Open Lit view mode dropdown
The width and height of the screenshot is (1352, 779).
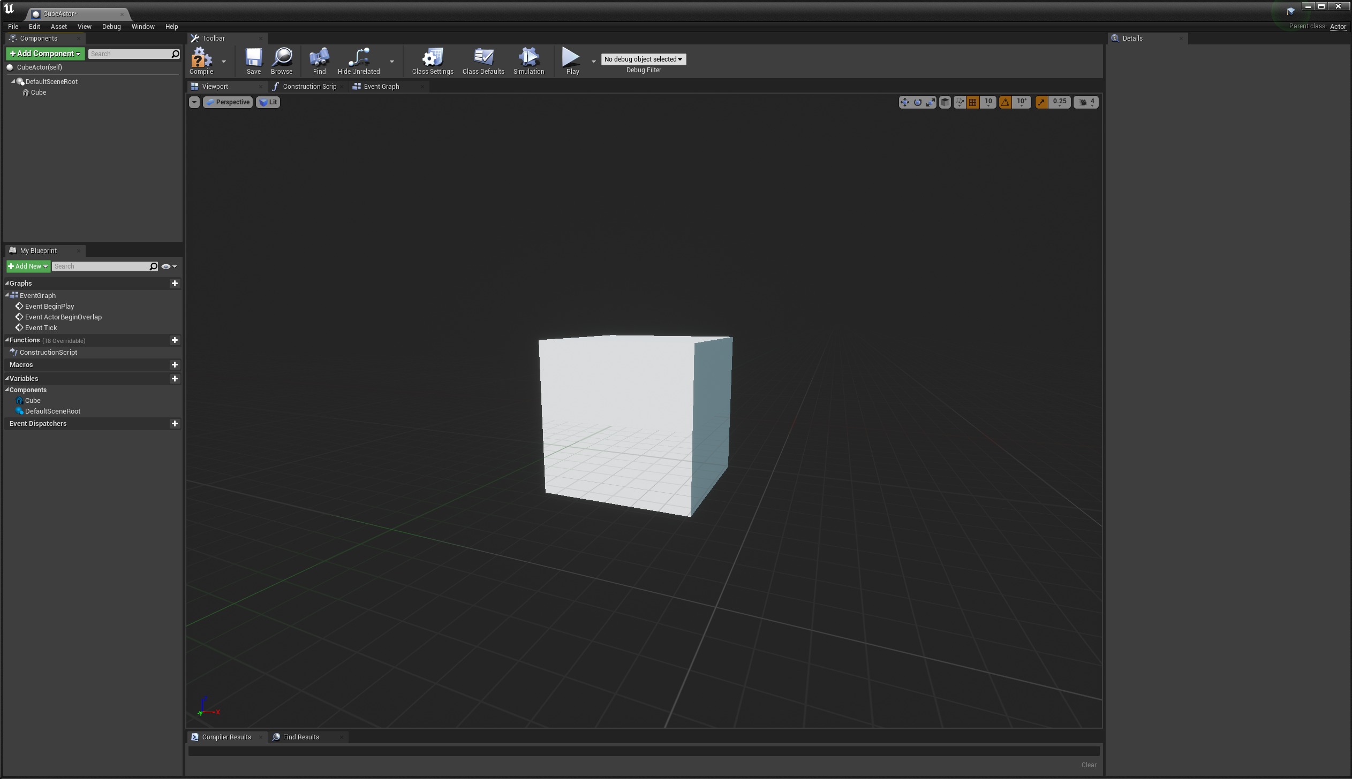pos(268,102)
